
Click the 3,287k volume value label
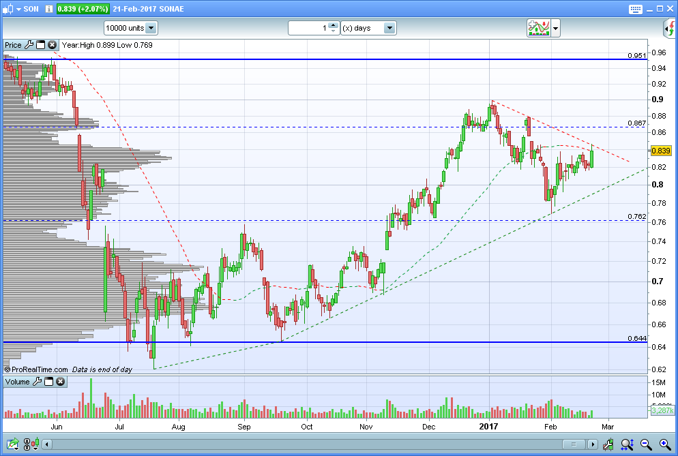(662, 410)
